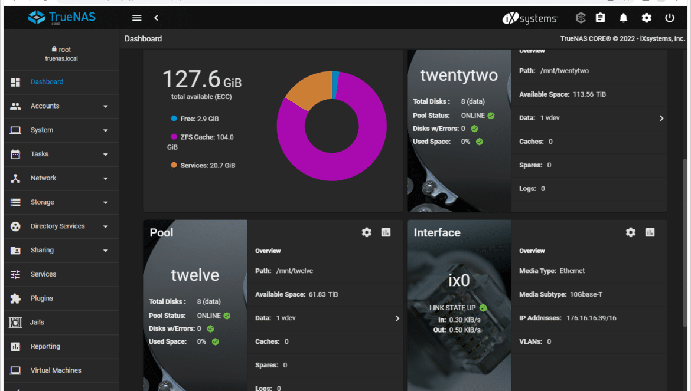Image resolution: width=691 pixels, height=391 pixels.
Task: Expand the Tasks menu arrow
Action: [x=105, y=155]
